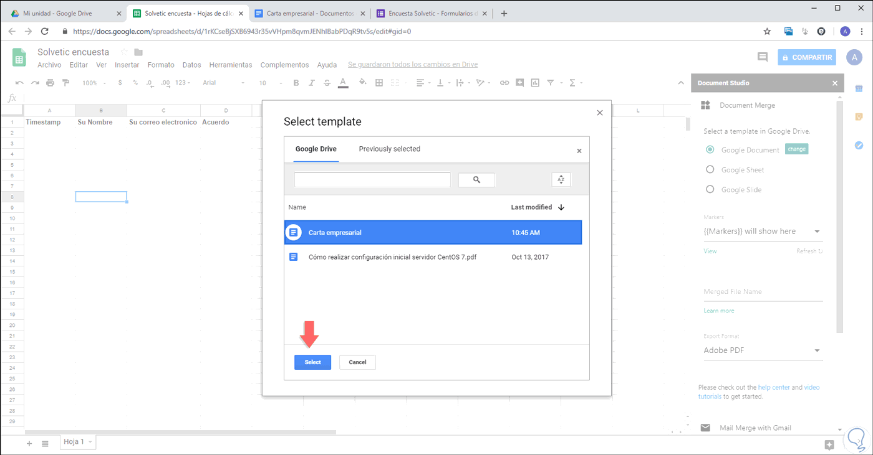Expand the Markers dropdown
Viewport: 873px width, 455px height.
tap(763, 232)
